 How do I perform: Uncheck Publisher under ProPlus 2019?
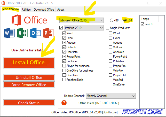click(x=64, y=61)
